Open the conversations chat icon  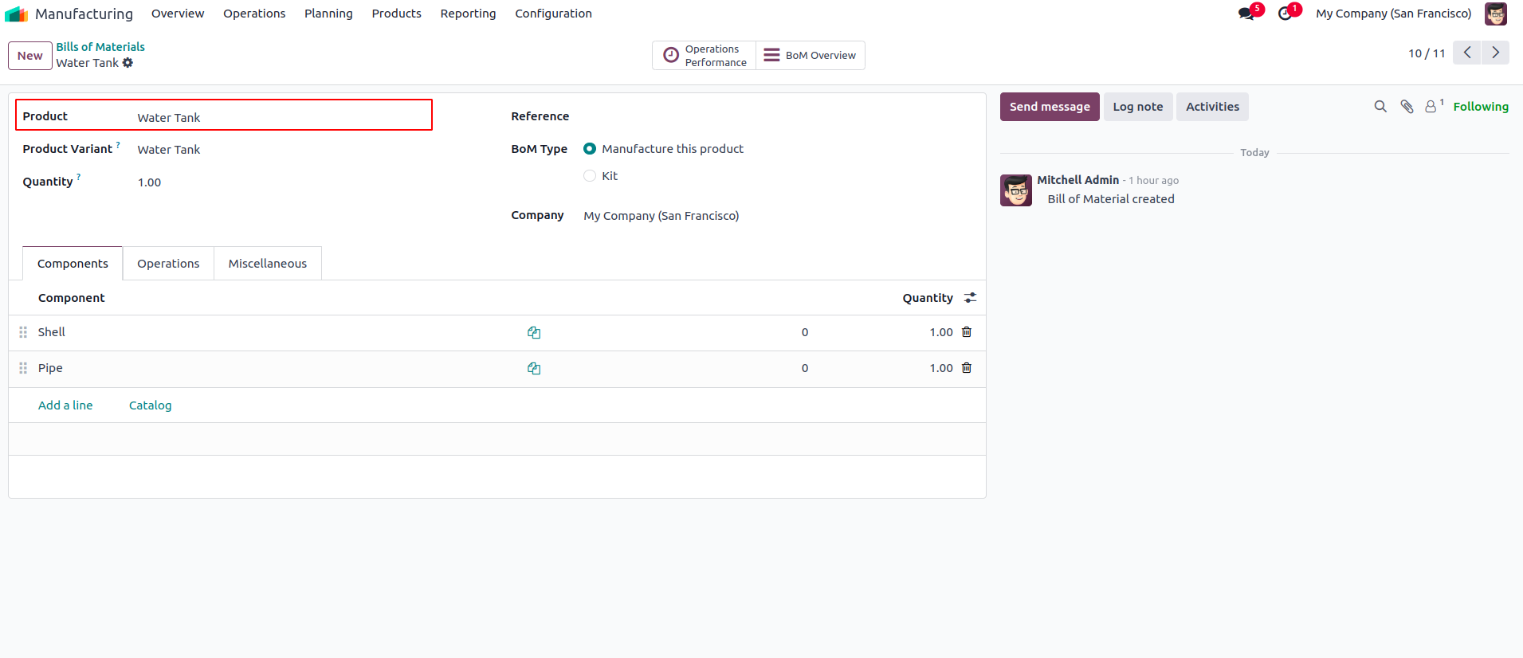click(x=1246, y=14)
